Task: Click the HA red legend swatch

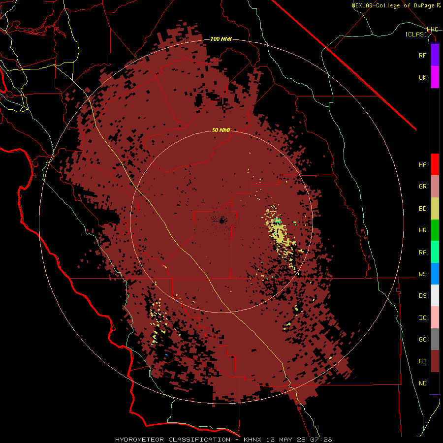Action: pos(435,164)
